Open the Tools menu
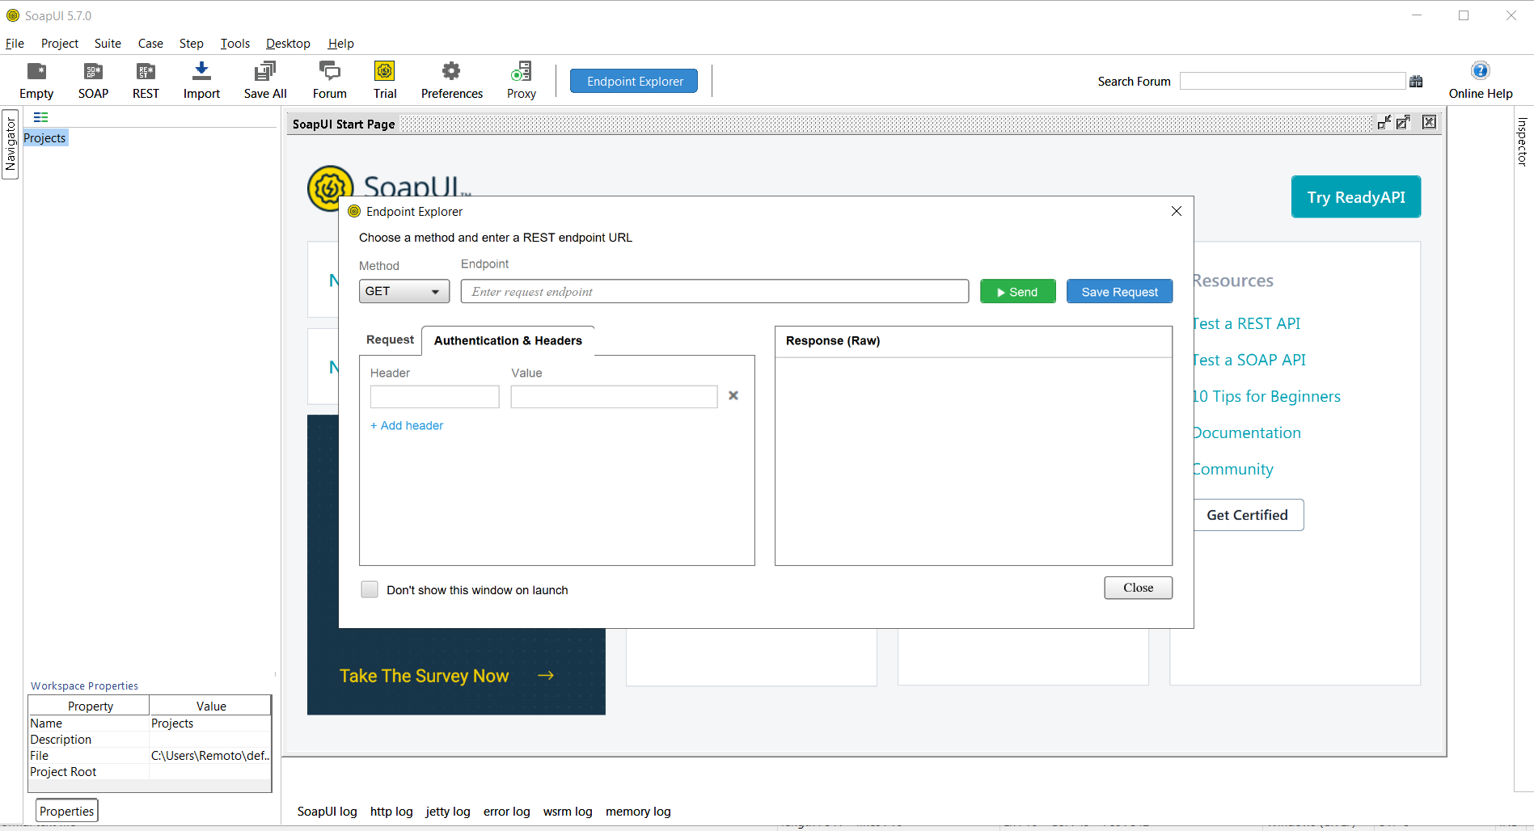 click(235, 44)
